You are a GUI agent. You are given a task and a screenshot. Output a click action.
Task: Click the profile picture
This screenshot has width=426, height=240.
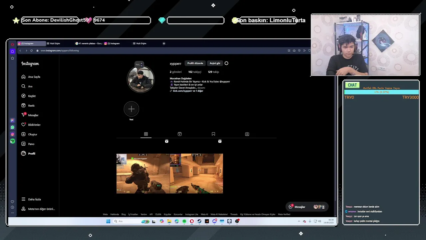(141, 79)
